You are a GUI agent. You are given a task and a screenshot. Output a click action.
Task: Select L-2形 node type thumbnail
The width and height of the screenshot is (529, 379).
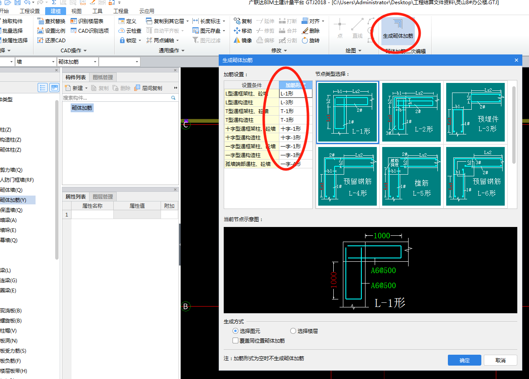[x=411, y=112]
